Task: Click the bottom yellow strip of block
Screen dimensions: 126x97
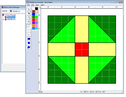Action: (82, 70)
